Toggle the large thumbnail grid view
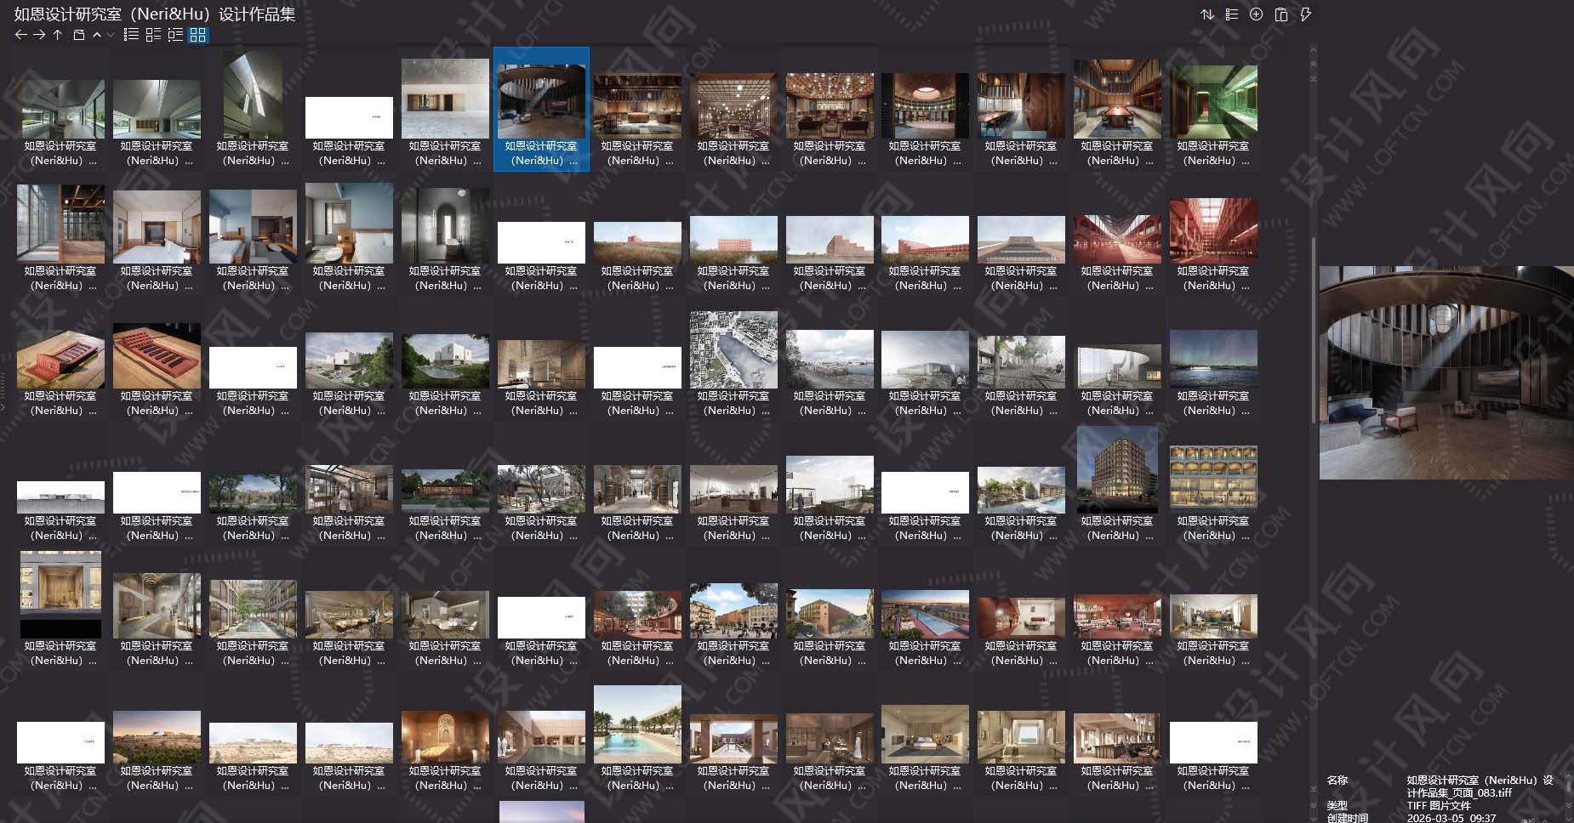Screen dimensions: 1574x823 click(197, 35)
